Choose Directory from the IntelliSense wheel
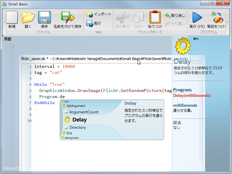The image size is (232, 174). 77,127
